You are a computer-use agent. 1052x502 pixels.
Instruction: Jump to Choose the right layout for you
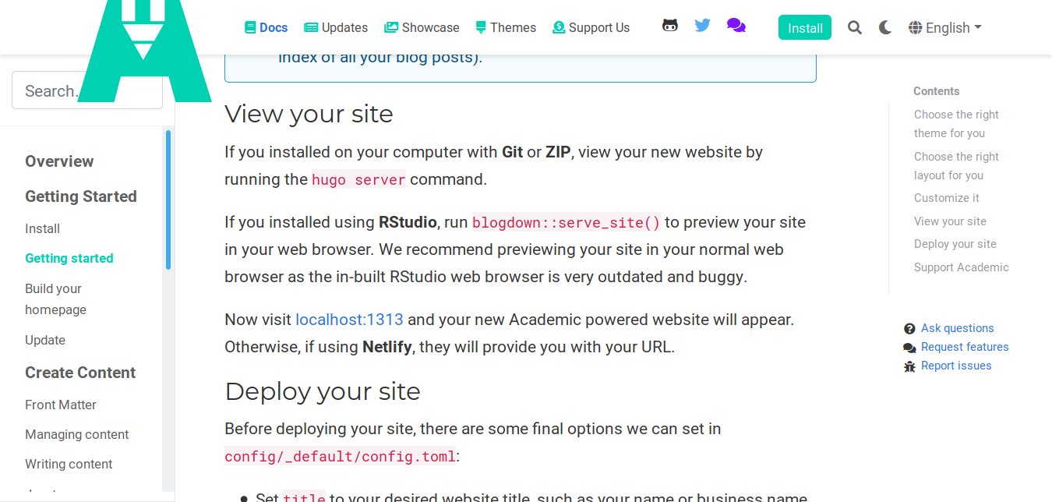(956, 166)
